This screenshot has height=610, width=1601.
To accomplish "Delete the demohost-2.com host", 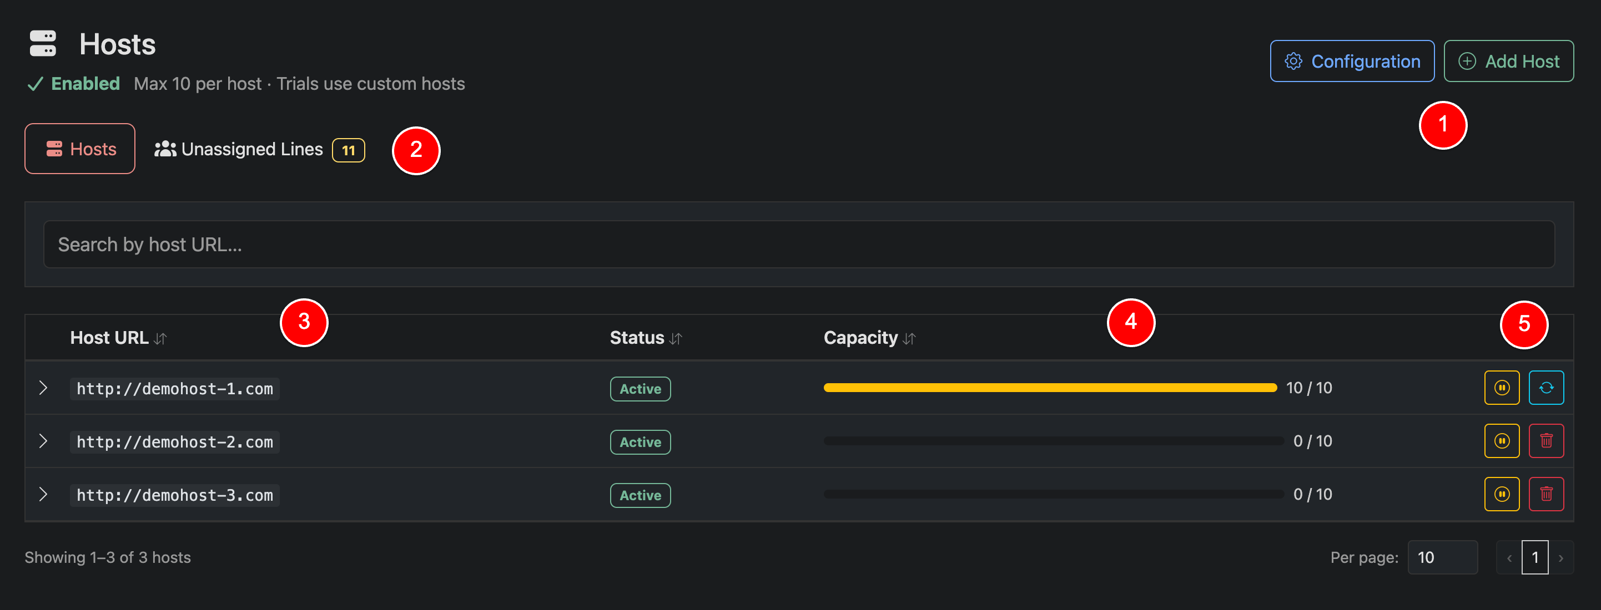I will click(1545, 441).
